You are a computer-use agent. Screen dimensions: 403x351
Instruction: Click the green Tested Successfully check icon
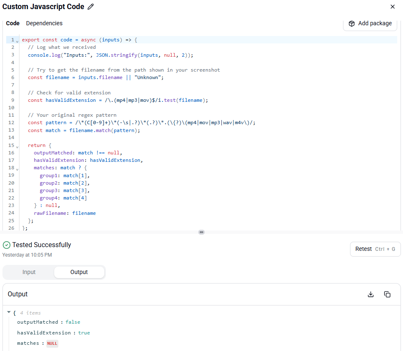click(x=7, y=245)
